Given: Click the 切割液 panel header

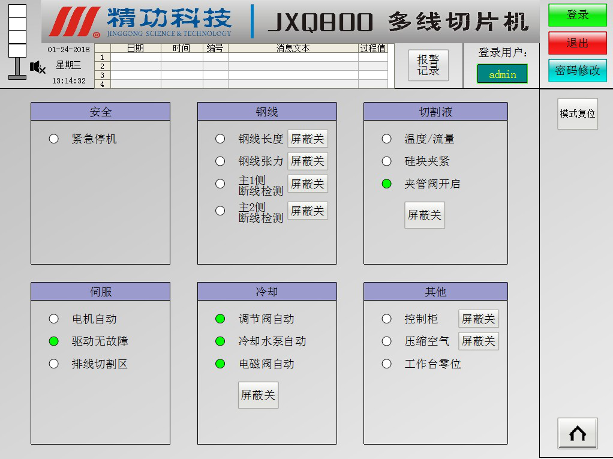Looking at the screenshot, I should click(435, 112).
